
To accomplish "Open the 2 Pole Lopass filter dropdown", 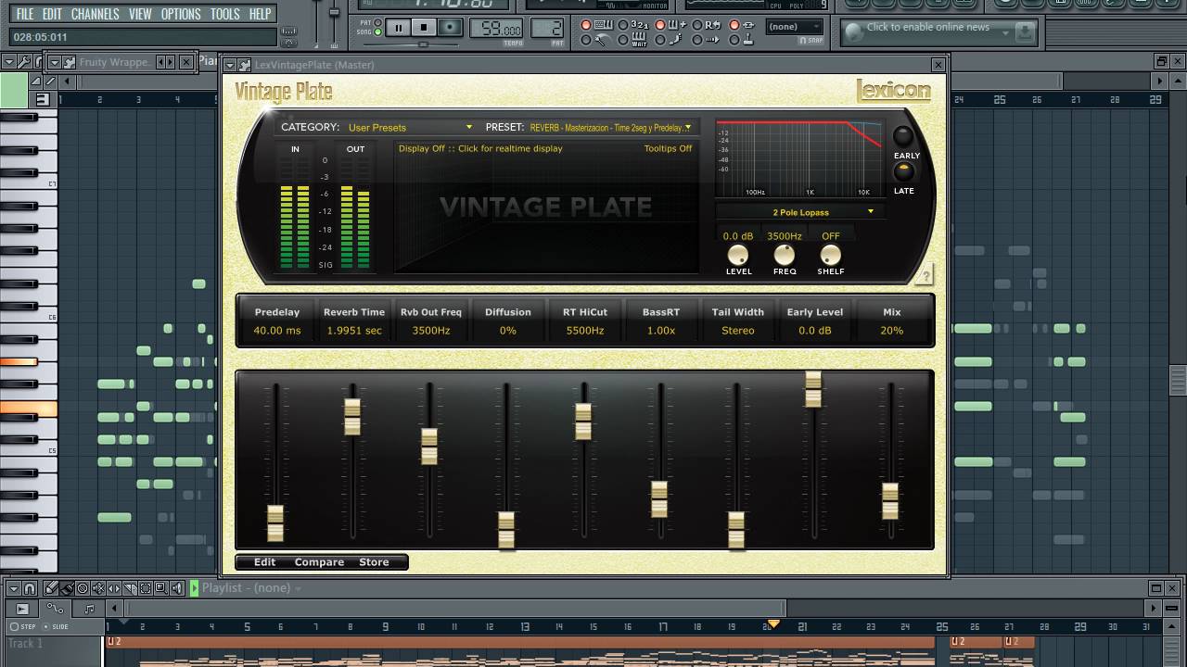I will click(x=801, y=212).
